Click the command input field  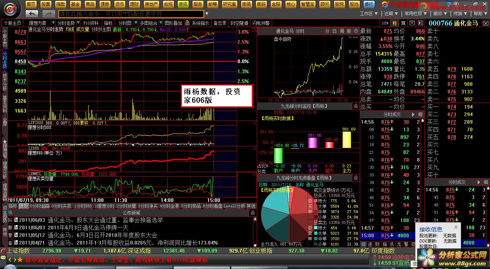[131, 14]
